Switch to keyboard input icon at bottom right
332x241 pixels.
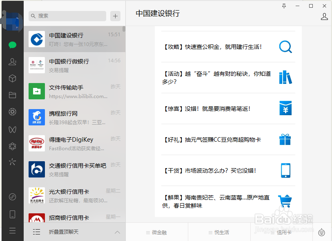tap(322, 232)
